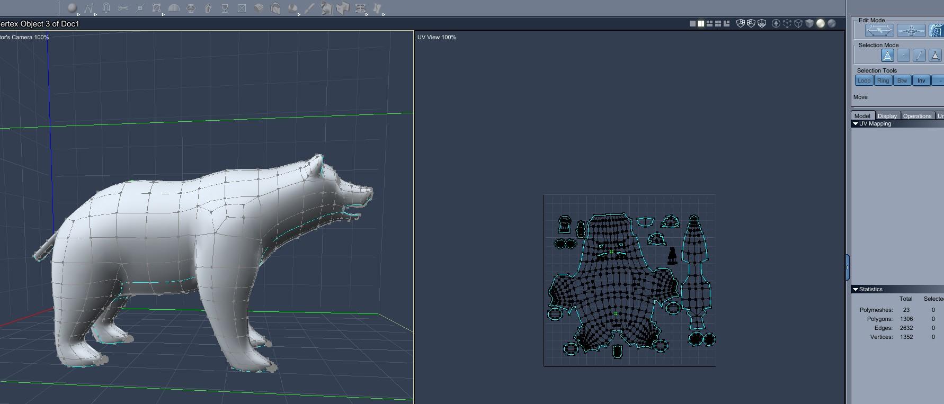Open polyline tool flyout arrow

pyautogui.click(x=95, y=14)
